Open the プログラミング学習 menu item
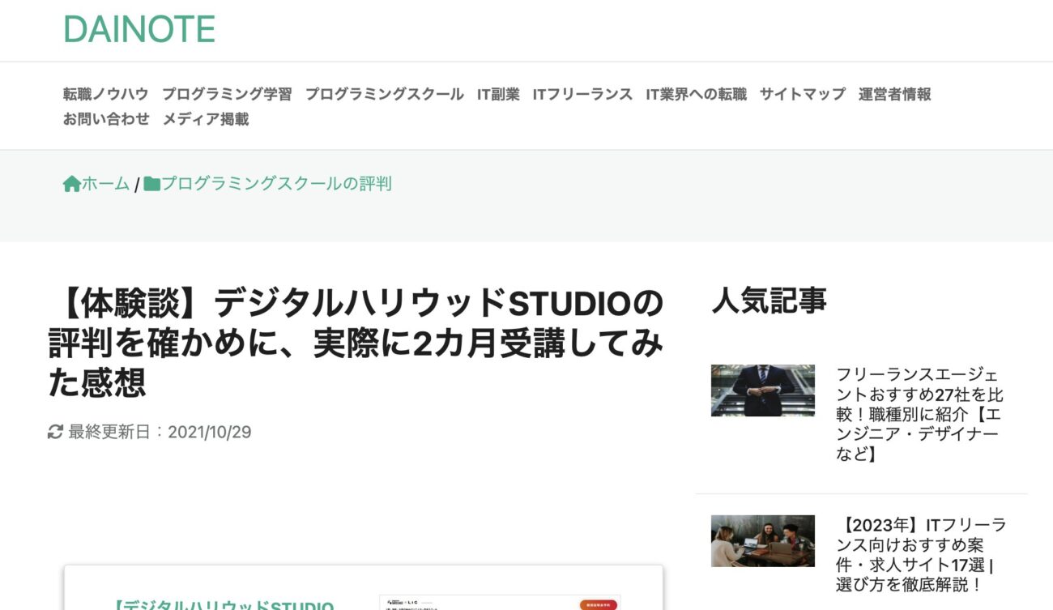This screenshot has width=1053, height=610. (227, 94)
